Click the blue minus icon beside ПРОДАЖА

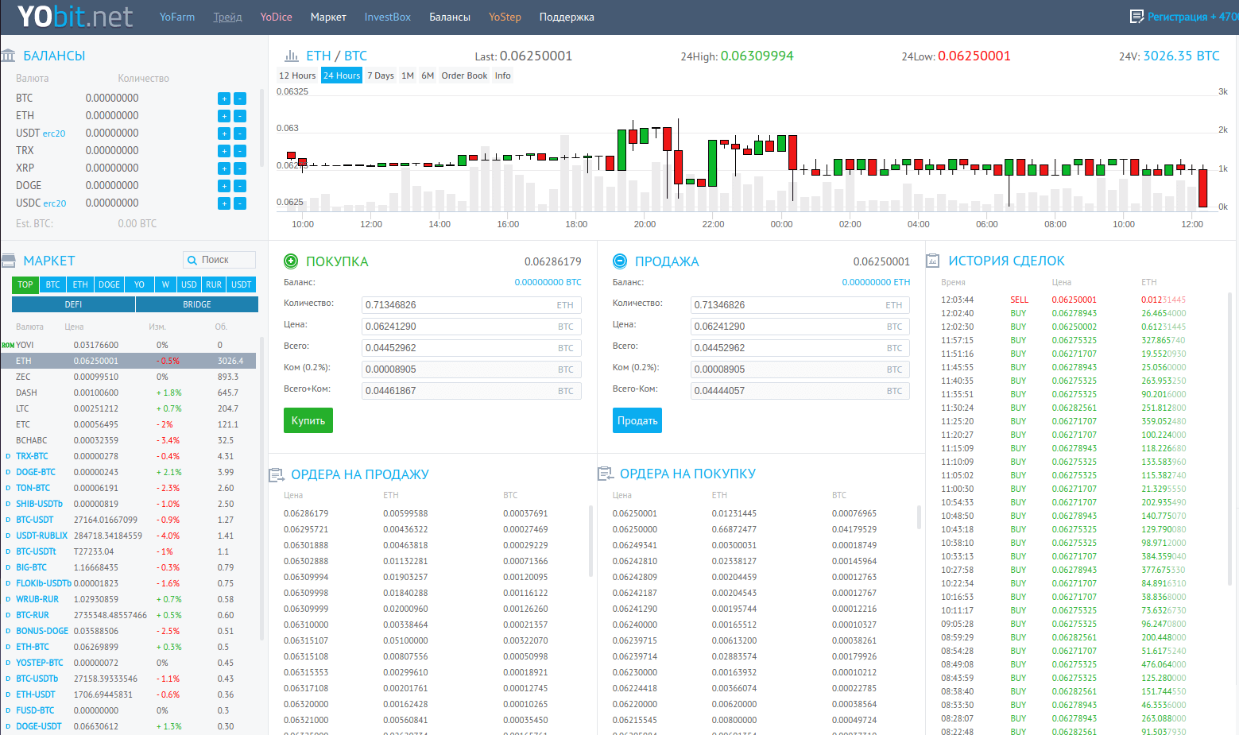620,261
